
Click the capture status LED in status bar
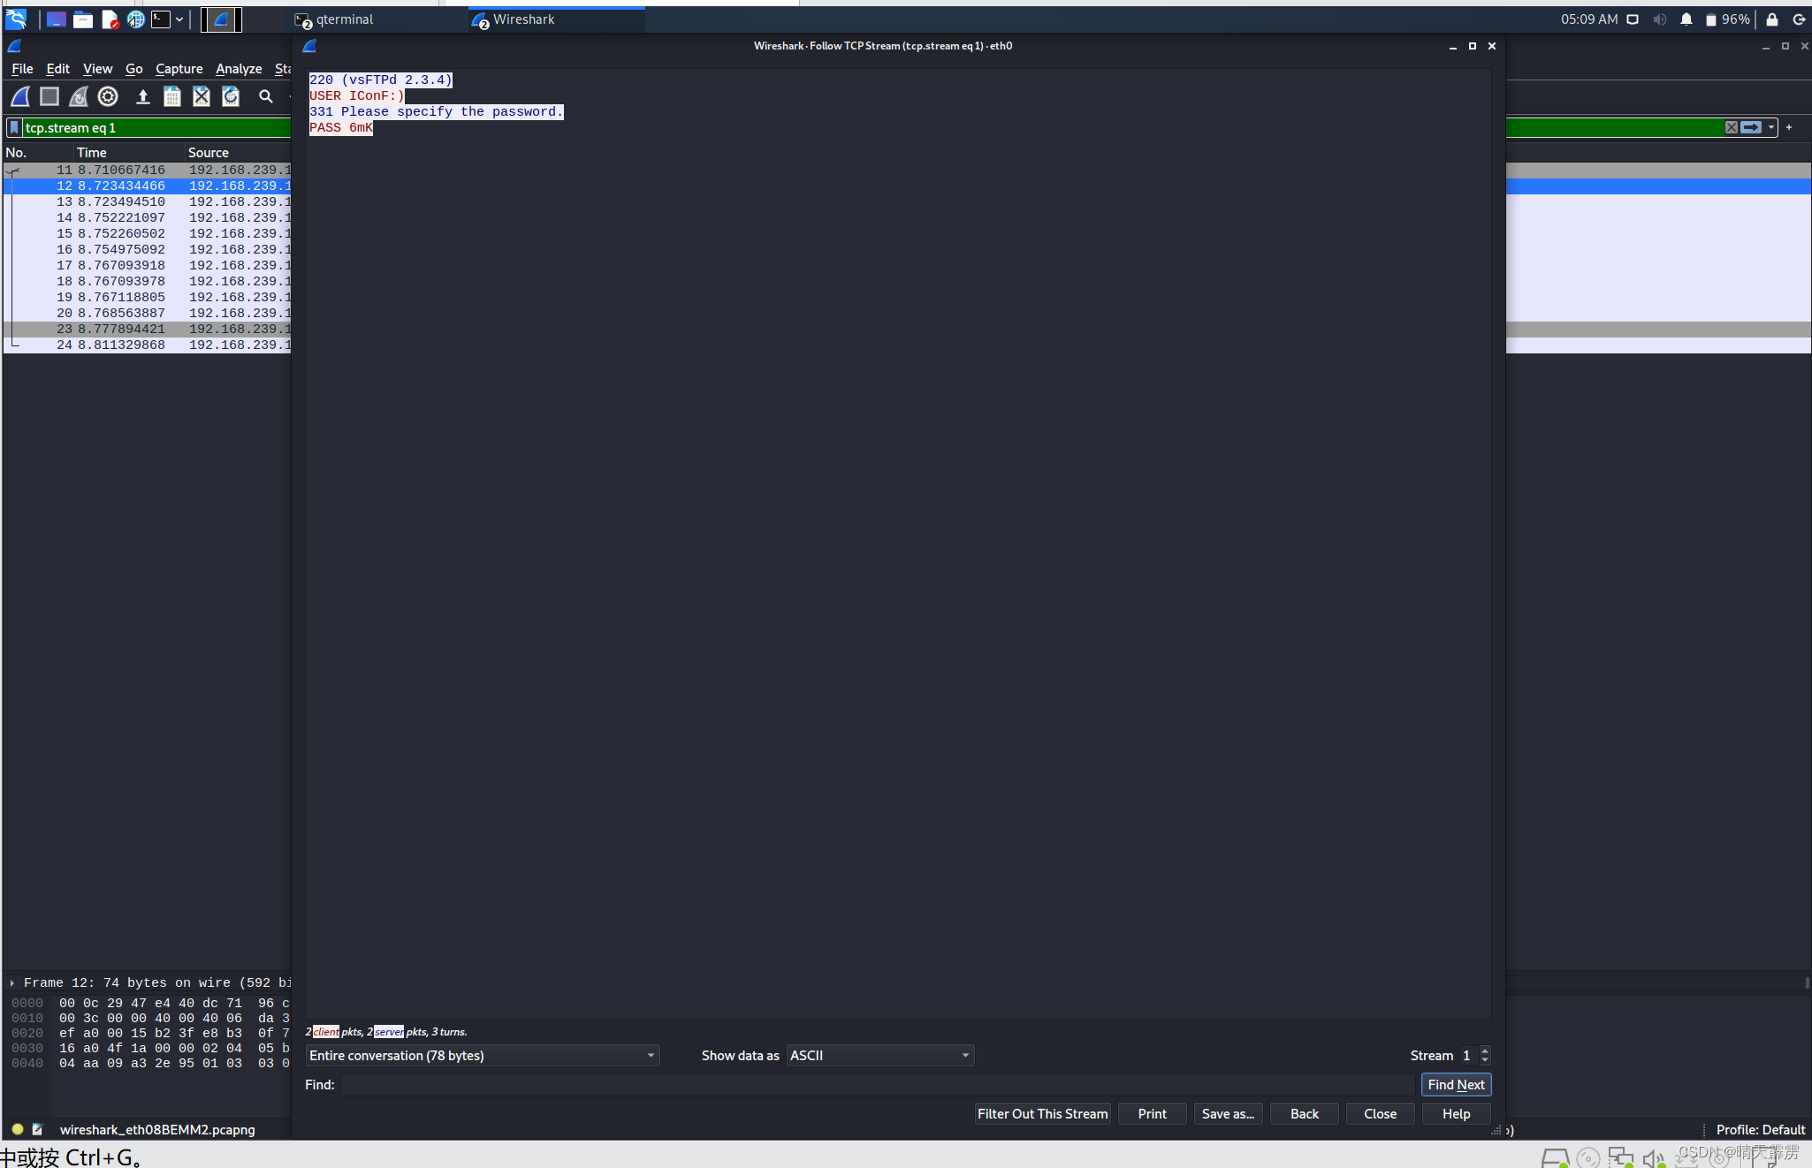click(x=18, y=1129)
